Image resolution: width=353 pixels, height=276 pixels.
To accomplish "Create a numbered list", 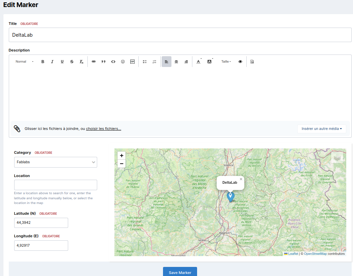I will (155, 62).
